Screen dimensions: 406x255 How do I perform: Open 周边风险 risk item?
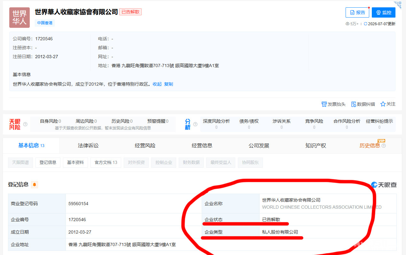[x=86, y=121]
